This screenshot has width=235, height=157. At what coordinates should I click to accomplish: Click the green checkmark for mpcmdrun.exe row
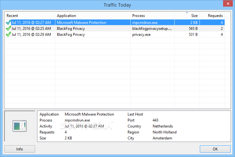(8, 23)
